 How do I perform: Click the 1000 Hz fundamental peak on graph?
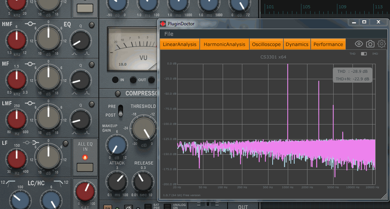[288, 101]
